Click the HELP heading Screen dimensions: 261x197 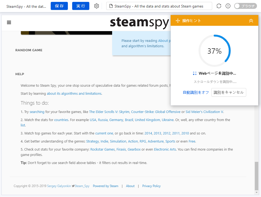(20, 74)
